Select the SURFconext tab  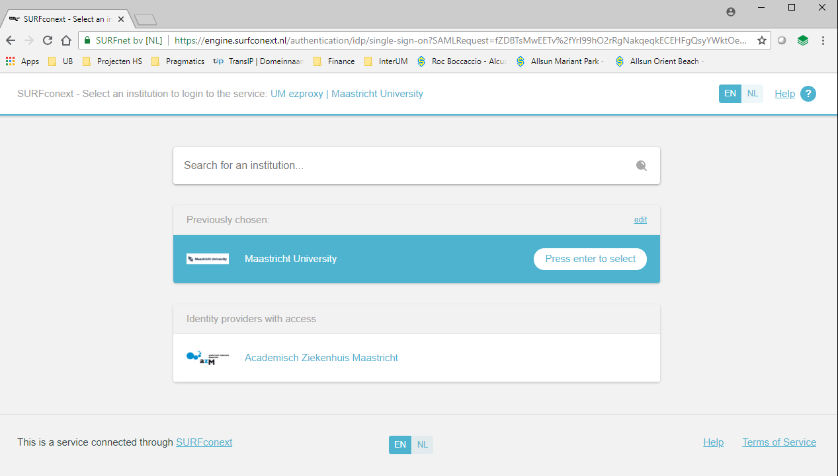[x=66, y=19]
